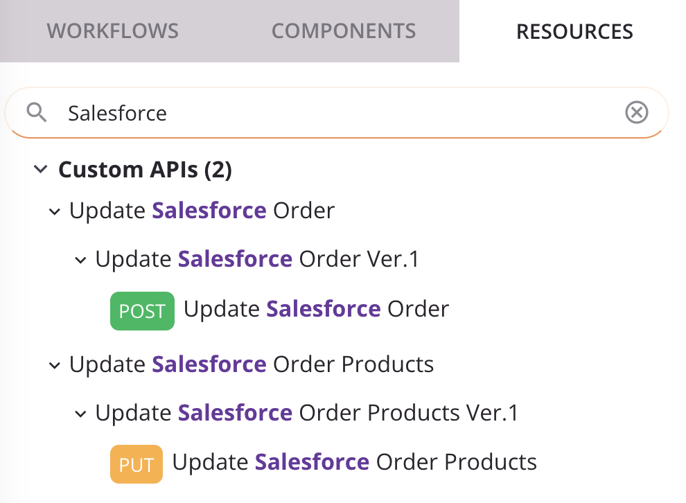Collapse the top-level Update Salesforce Order Products chevron

pos(55,365)
